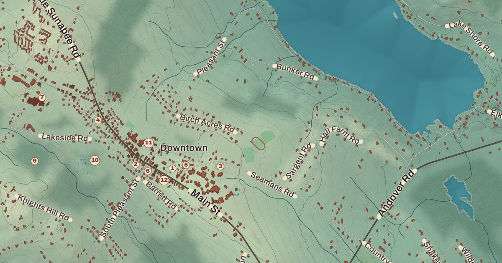The height and width of the screenshot is (263, 502).
Task: Click map marker number 9
Action: (35, 161)
